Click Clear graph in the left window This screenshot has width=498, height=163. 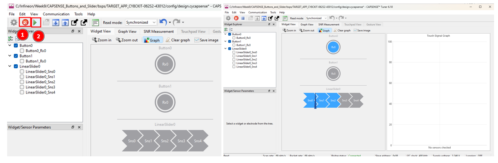click(x=178, y=40)
